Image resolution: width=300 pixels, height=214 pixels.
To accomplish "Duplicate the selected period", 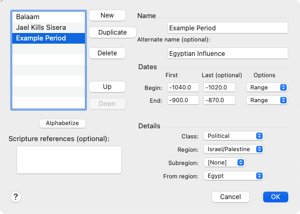I will 113,32.
